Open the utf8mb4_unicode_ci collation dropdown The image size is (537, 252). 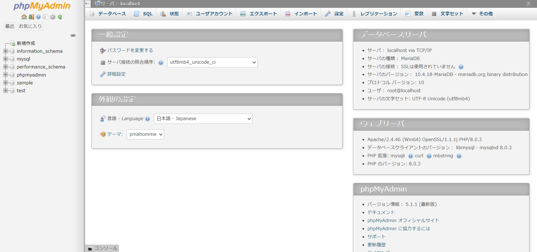coord(212,62)
